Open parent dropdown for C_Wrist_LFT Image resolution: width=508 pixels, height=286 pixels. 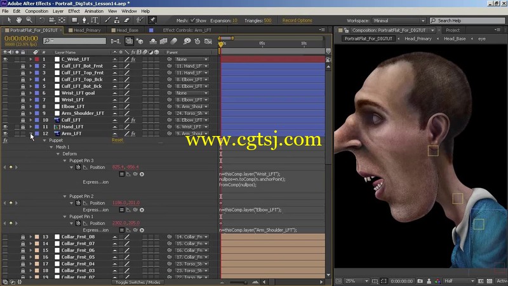[192, 59]
